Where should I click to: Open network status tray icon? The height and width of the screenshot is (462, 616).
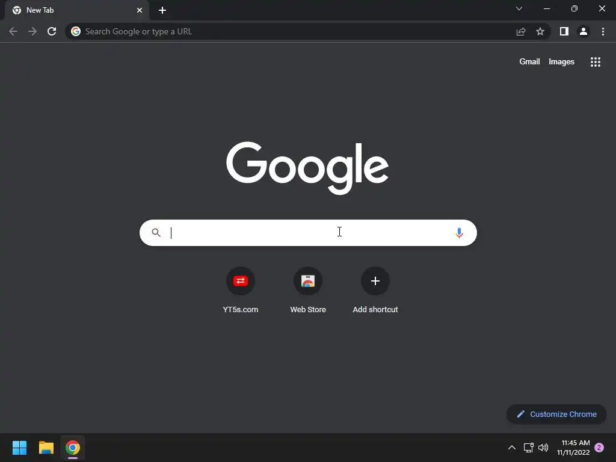coord(528,448)
